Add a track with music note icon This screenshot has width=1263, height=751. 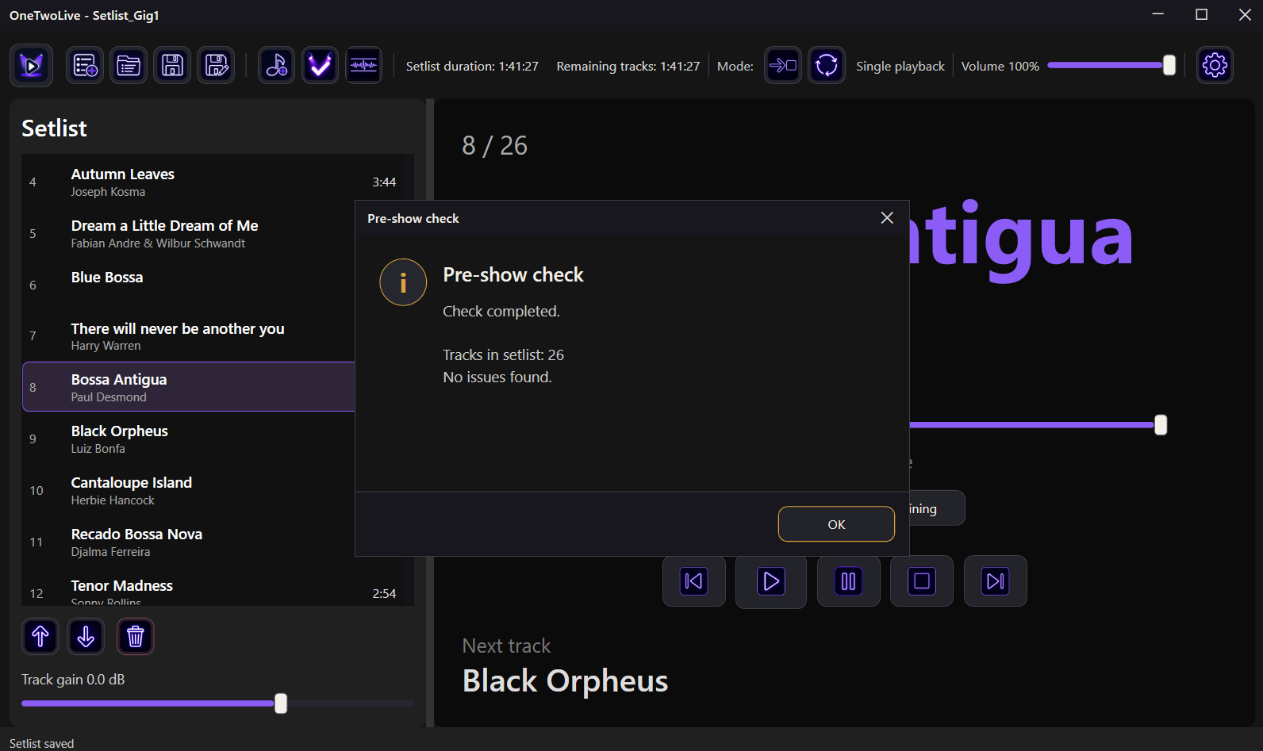[x=276, y=65]
